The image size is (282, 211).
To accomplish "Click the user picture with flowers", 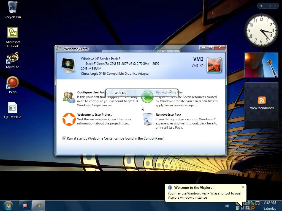I will coord(214,65).
